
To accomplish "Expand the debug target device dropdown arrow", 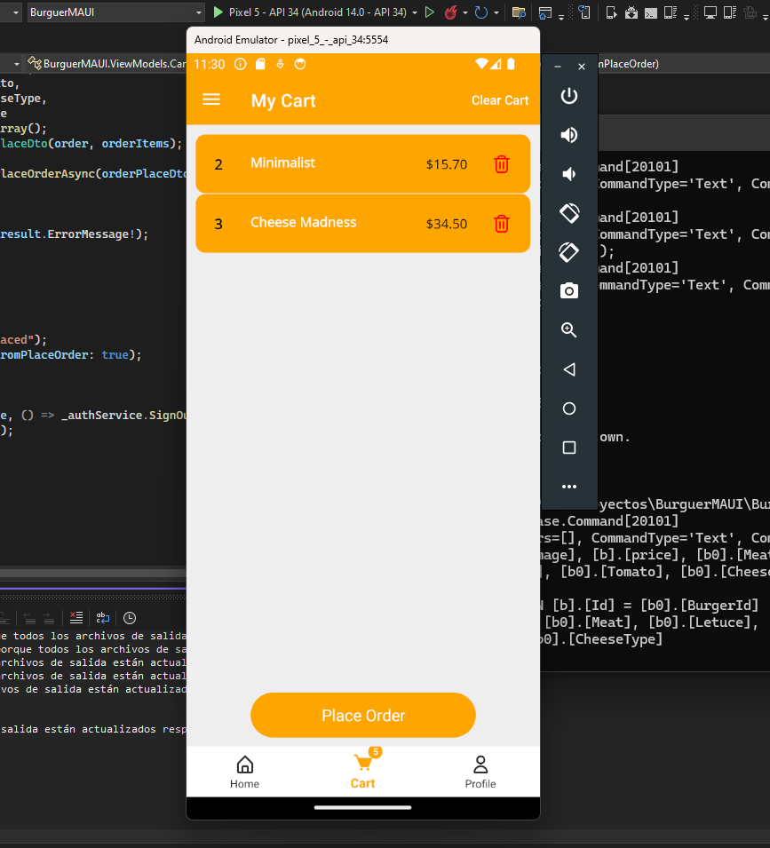I will tap(415, 12).
